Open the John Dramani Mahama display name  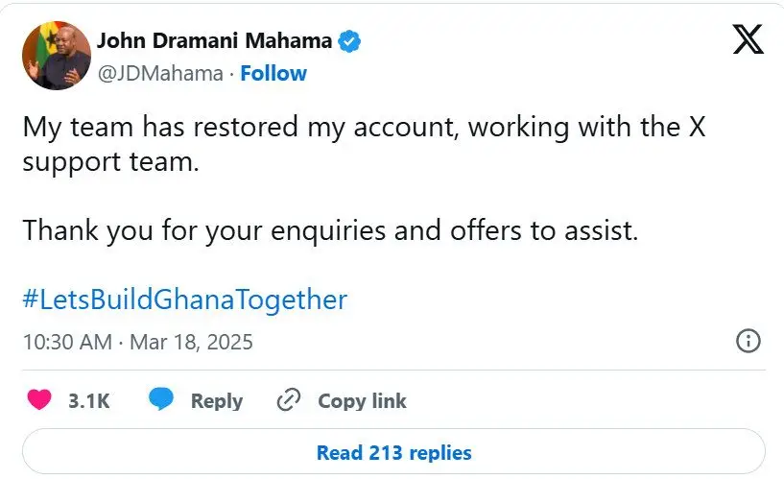214,41
